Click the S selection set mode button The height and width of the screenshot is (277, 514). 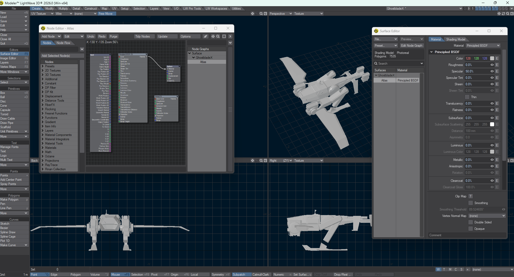click(461, 269)
